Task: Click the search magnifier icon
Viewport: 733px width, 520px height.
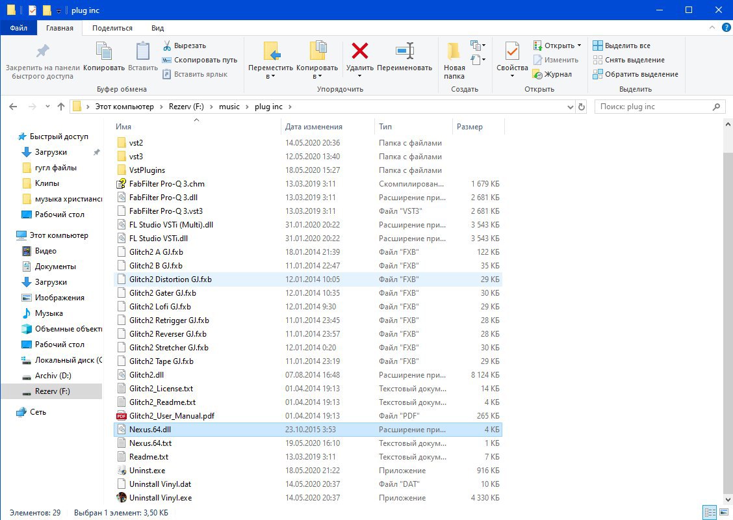Action: [x=716, y=107]
